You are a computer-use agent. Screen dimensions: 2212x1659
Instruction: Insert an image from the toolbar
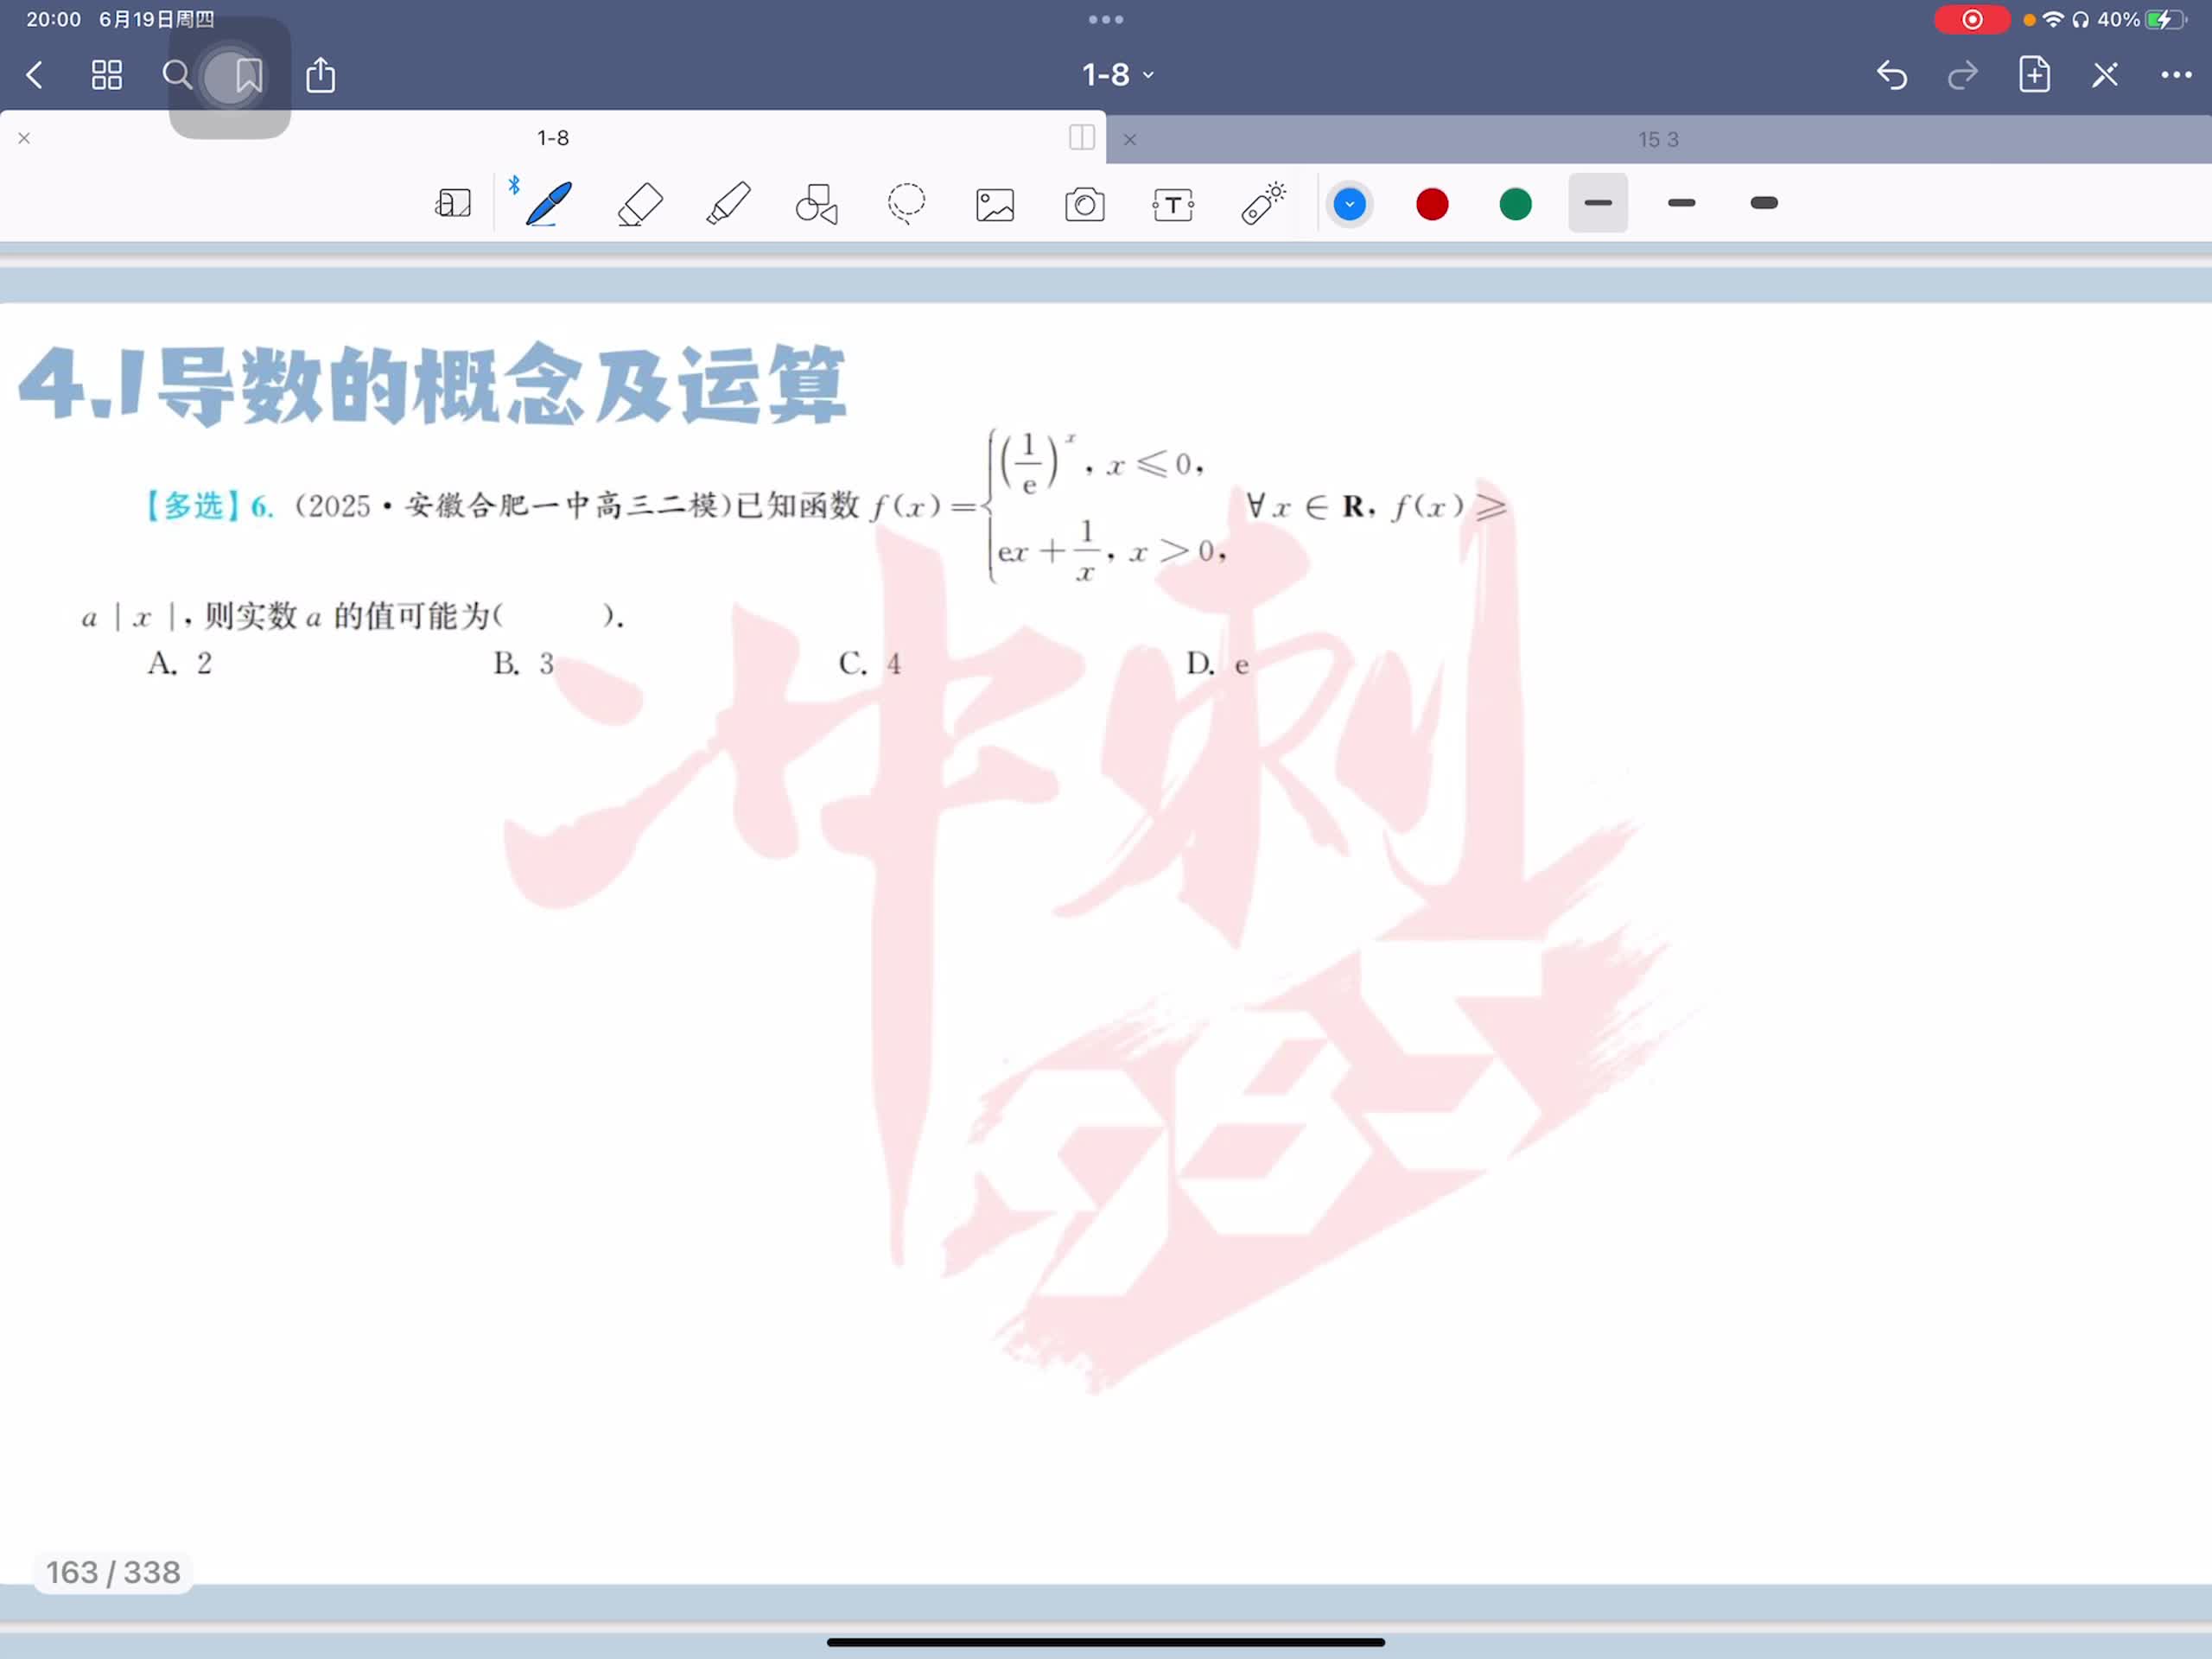pyautogui.click(x=994, y=204)
